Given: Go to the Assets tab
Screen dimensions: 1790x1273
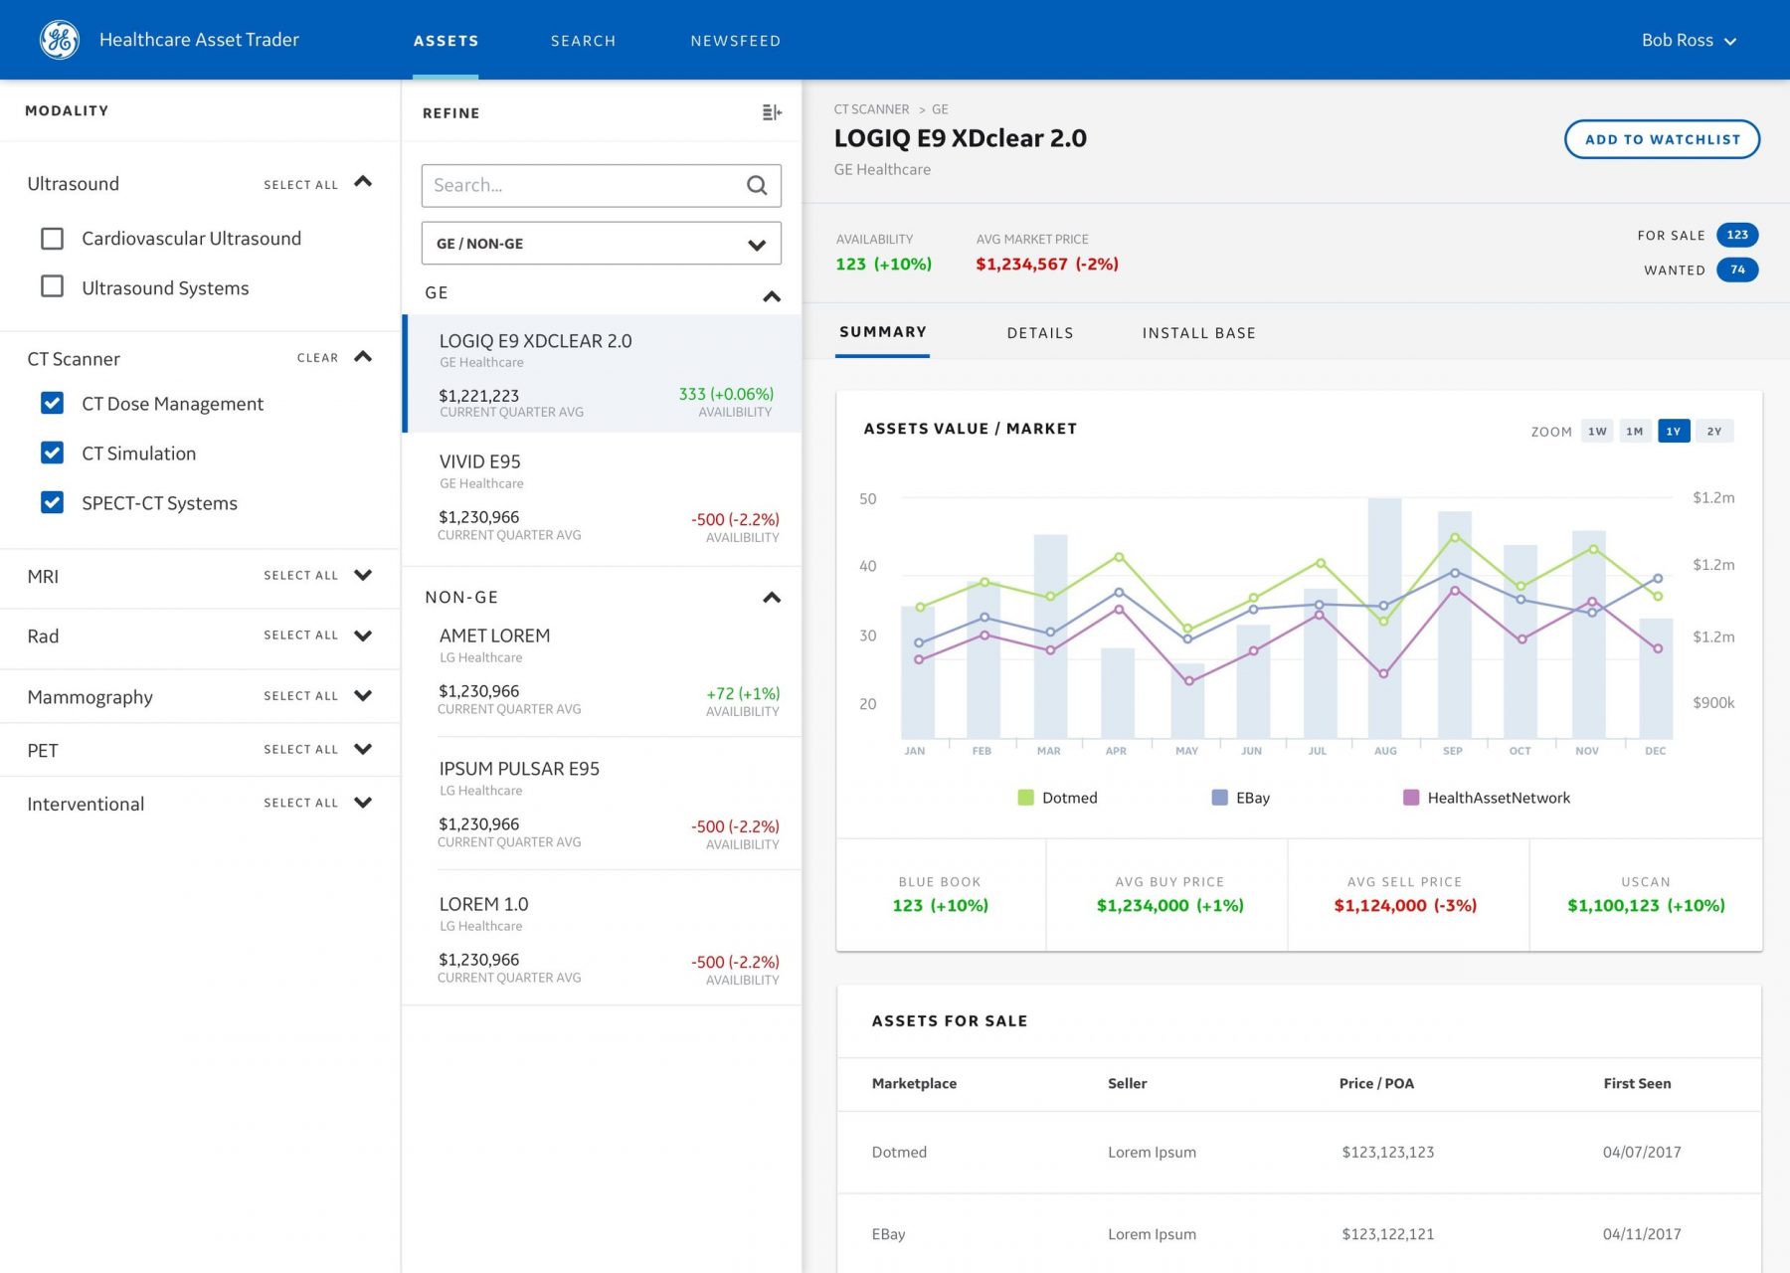Looking at the screenshot, I should coord(446,41).
